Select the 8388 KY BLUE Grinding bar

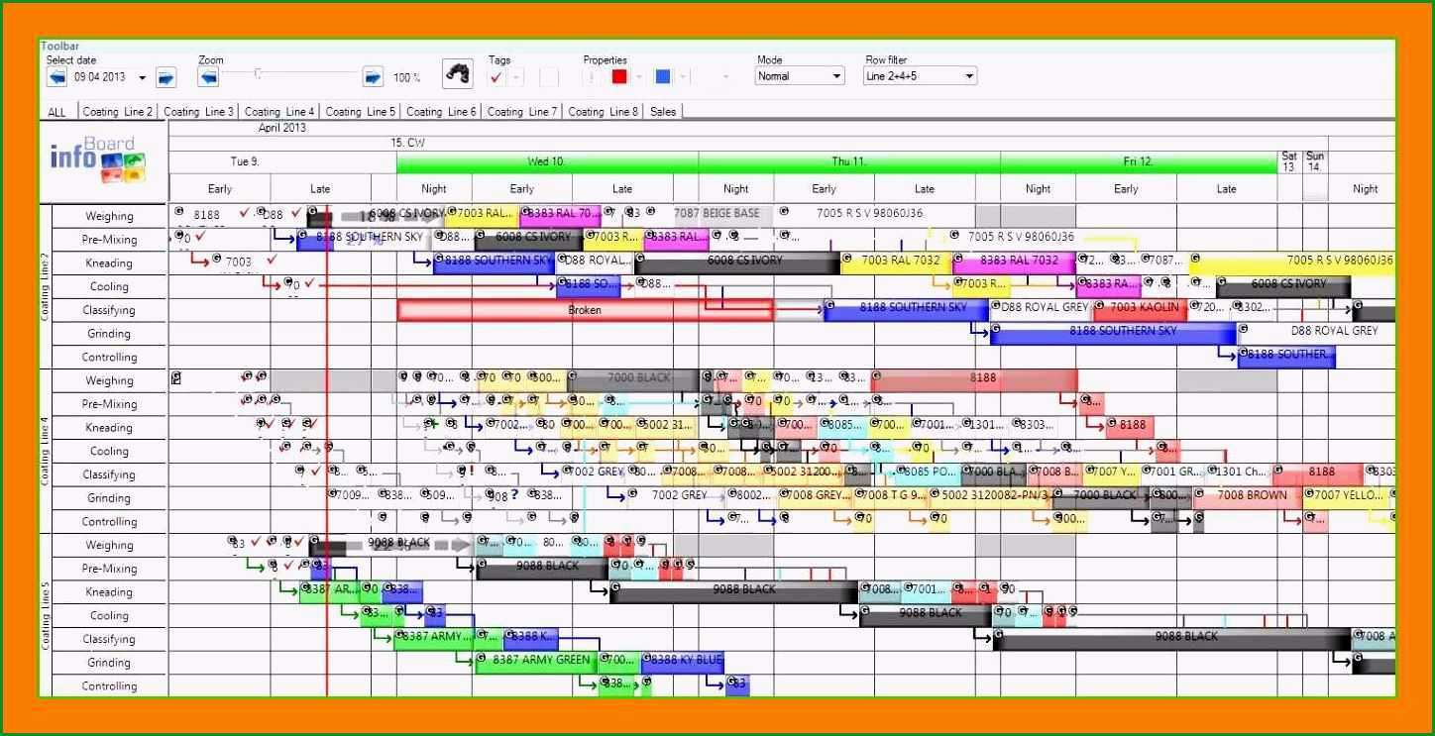[x=683, y=661]
